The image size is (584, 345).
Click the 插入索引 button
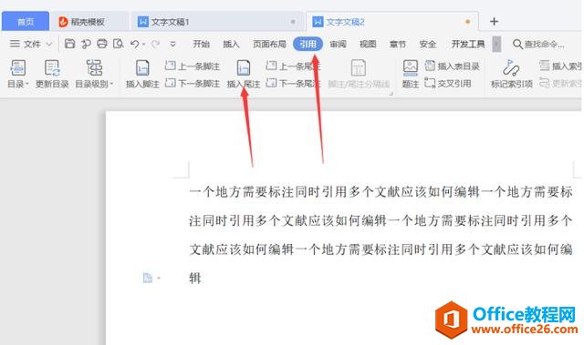click(x=560, y=66)
